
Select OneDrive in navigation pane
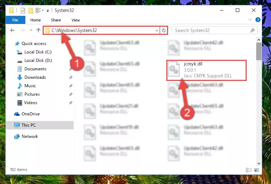point(31,114)
